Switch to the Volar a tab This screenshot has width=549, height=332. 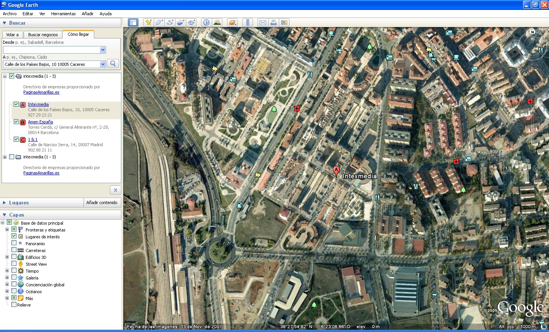pyautogui.click(x=12, y=35)
